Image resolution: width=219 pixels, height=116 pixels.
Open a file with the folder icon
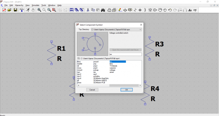pyautogui.click(x=9, y=10)
